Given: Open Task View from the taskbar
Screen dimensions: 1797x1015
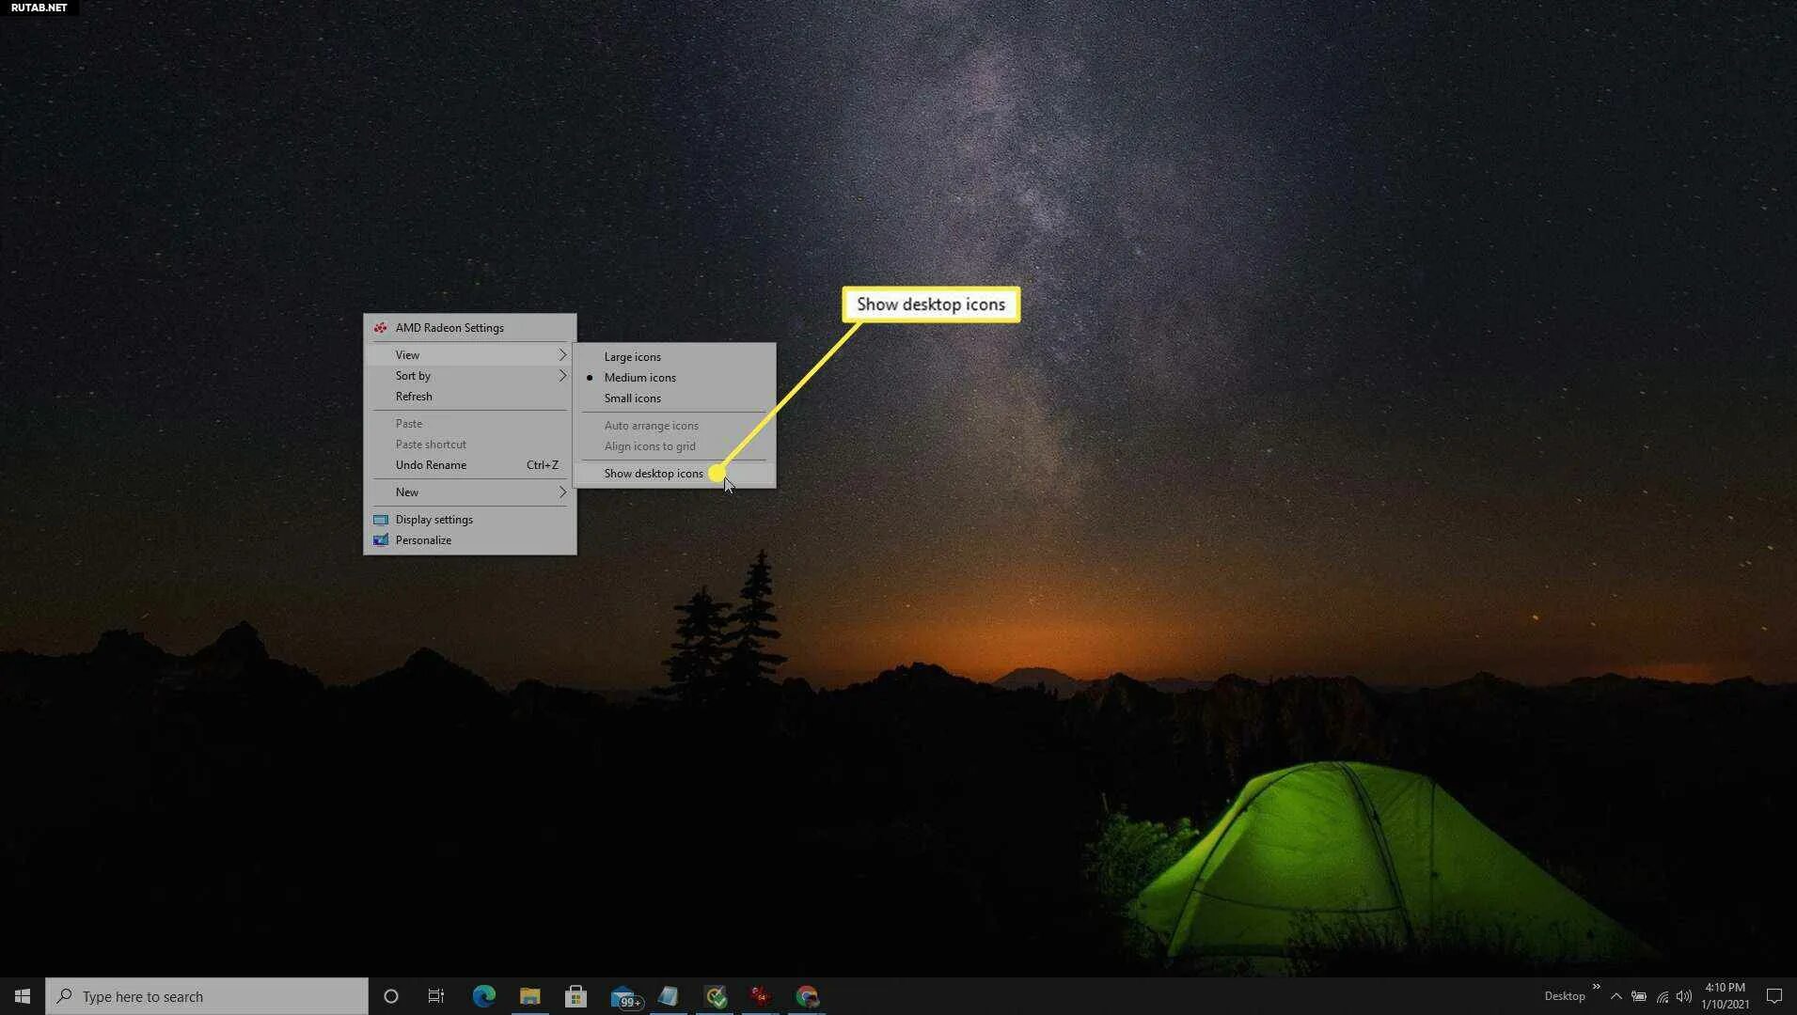Looking at the screenshot, I should 436,996.
